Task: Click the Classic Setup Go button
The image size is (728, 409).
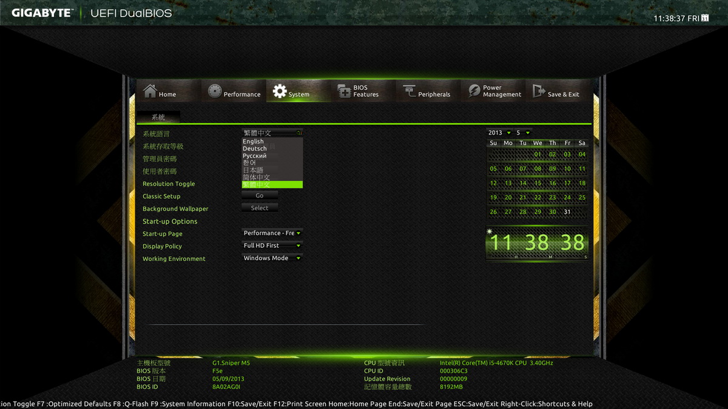Action: click(x=260, y=196)
